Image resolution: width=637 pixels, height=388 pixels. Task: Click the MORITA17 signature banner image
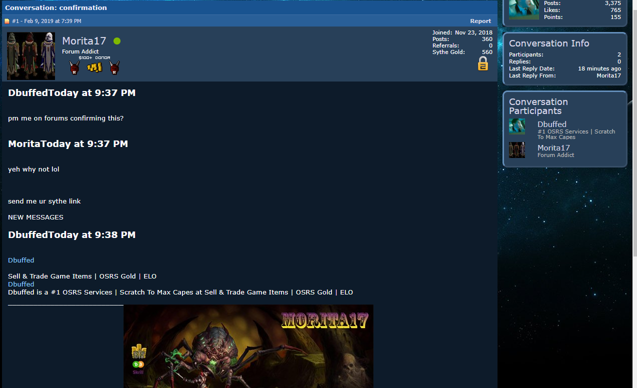pyautogui.click(x=248, y=346)
